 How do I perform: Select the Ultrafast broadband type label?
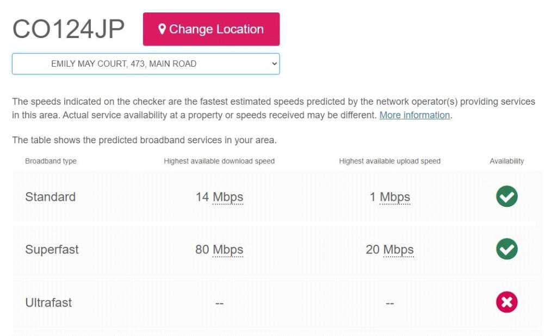pos(48,303)
